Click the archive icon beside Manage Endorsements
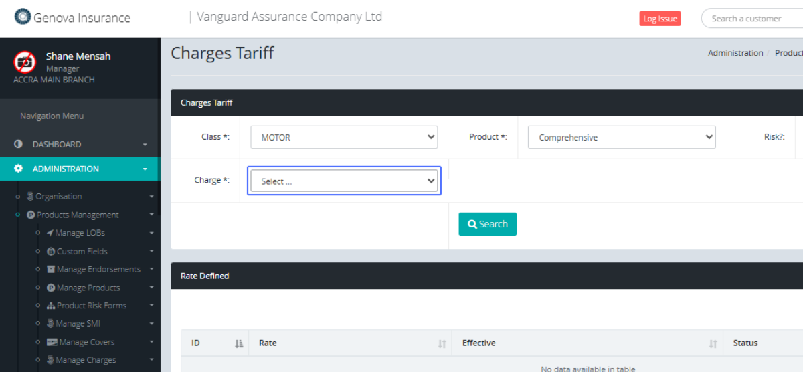Screen dimensions: 803x372 click(x=51, y=270)
